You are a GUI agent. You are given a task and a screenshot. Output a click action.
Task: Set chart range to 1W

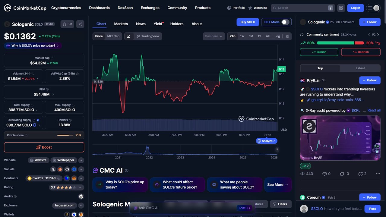(242, 36)
